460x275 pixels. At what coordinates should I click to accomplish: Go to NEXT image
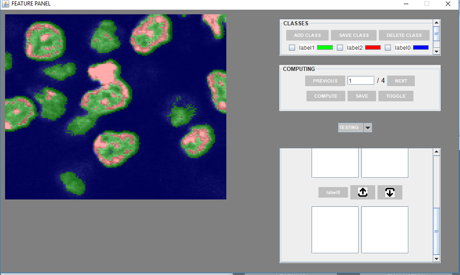click(x=401, y=81)
